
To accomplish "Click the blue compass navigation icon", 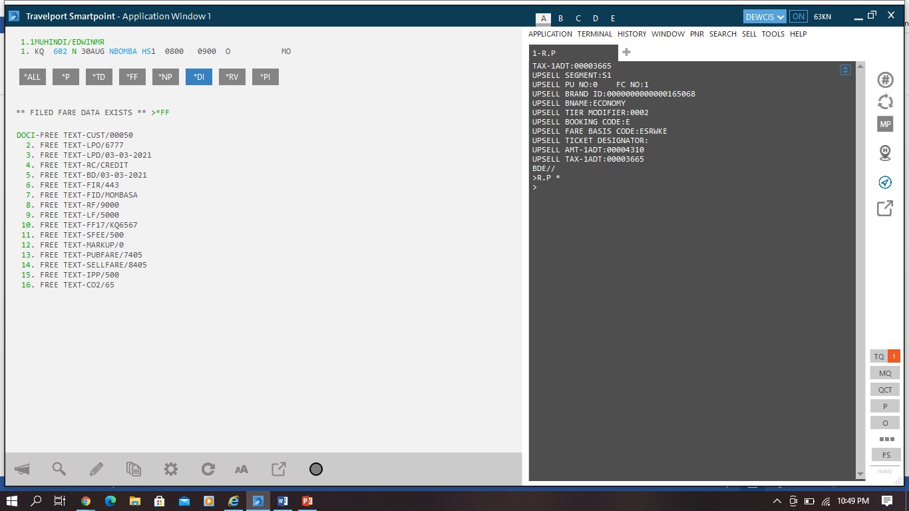I will (885, 182).
